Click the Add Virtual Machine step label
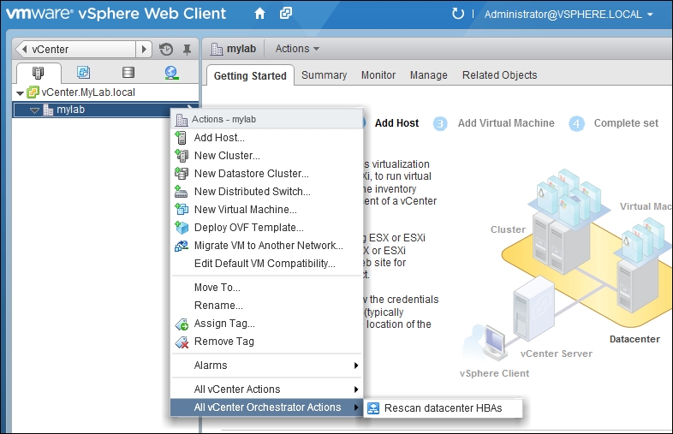 [506, 123]
